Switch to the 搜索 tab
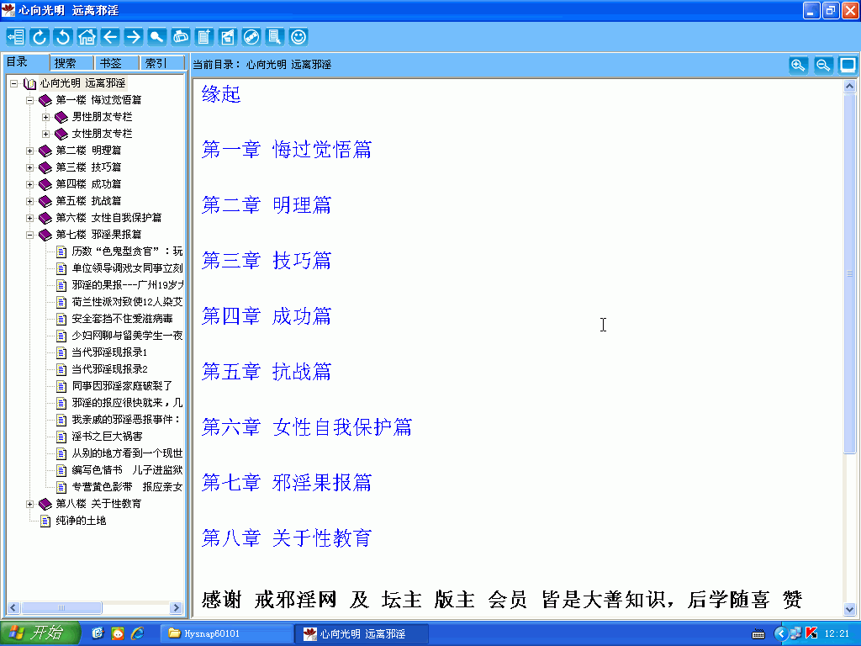861x646 pixels. (x=66, y=63)
